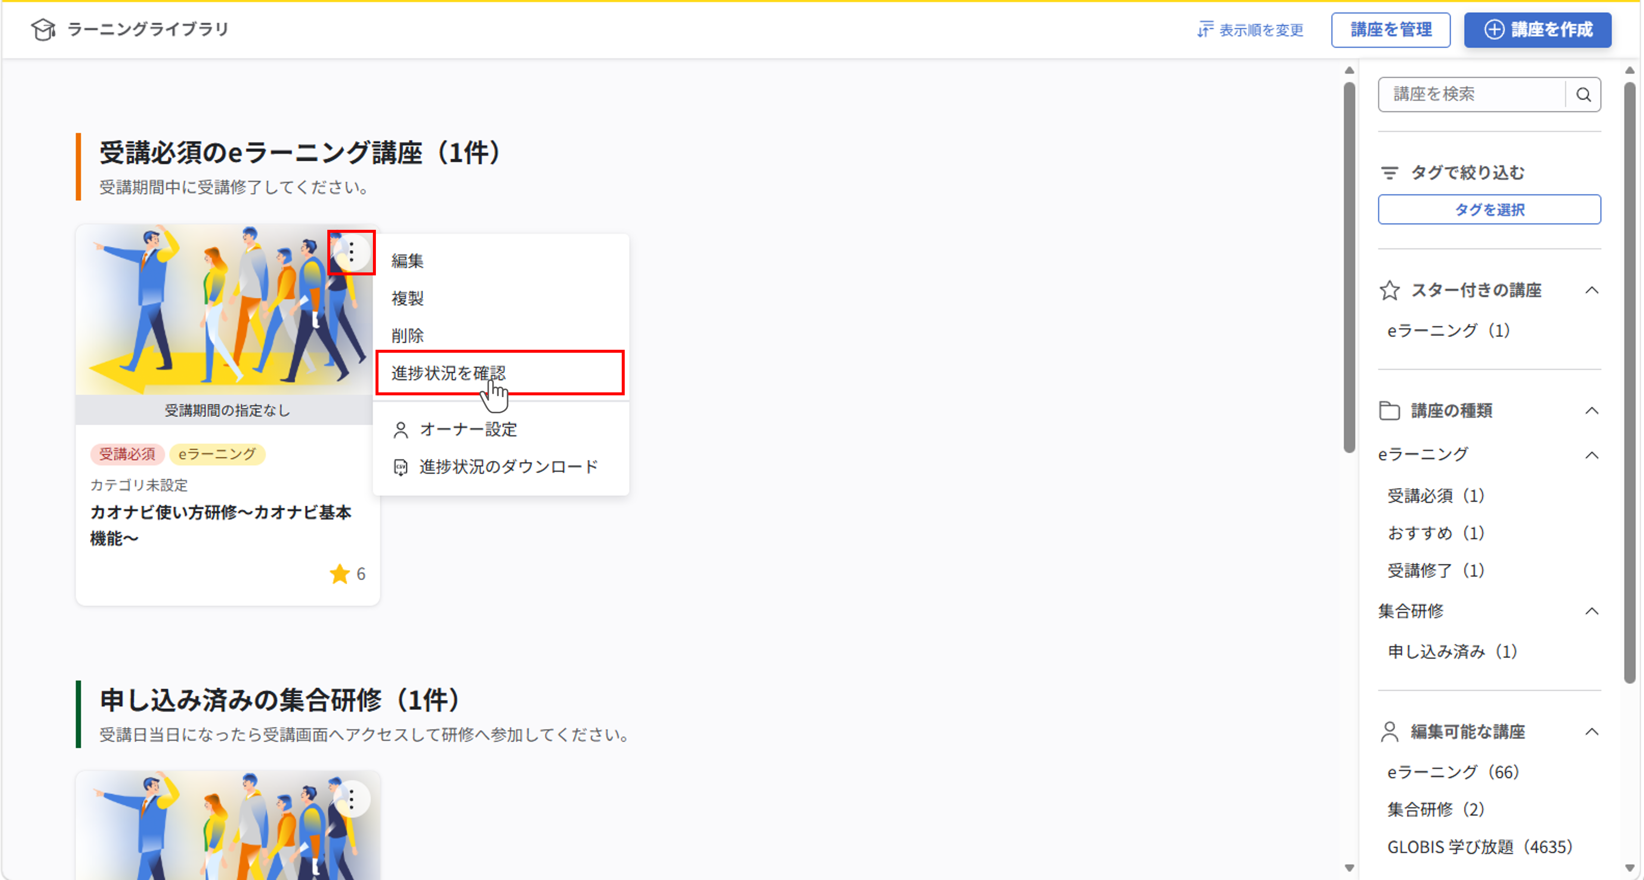This screenshot has width=1644, height=880.
Task: Click 受講期間の指定なし label
Action: tap(227, 410)
